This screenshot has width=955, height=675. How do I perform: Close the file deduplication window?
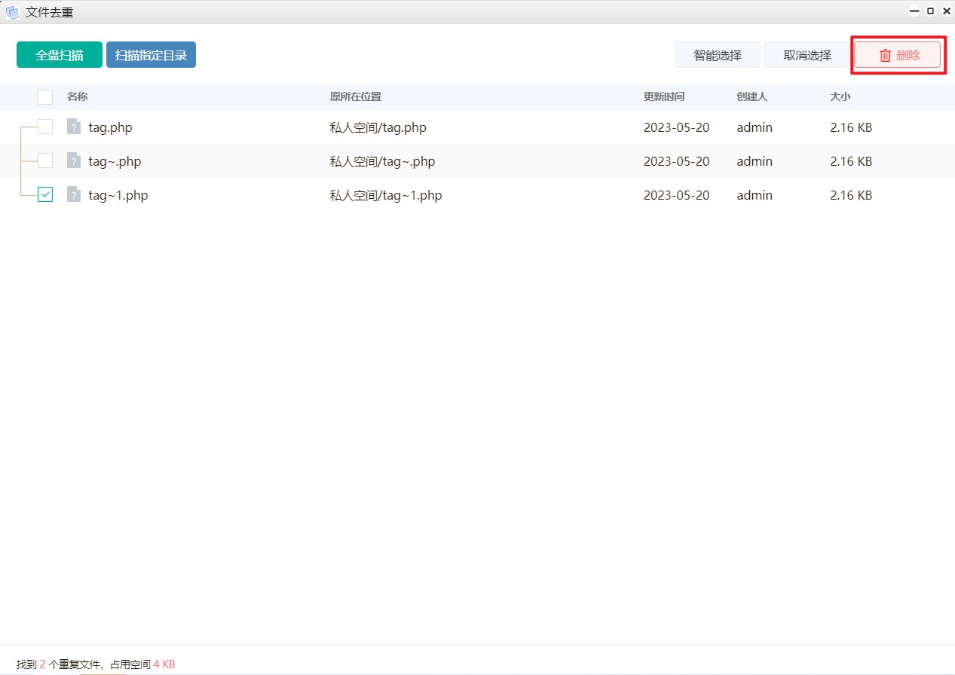pos(947,11)
